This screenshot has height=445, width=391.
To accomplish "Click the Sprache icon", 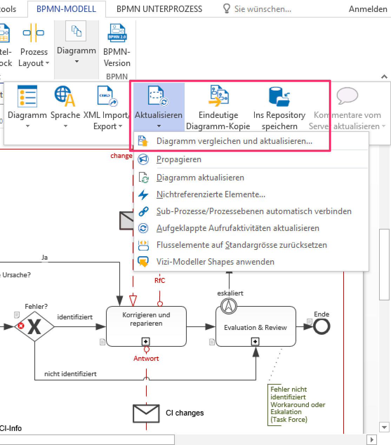I will (x=64, y=95).
